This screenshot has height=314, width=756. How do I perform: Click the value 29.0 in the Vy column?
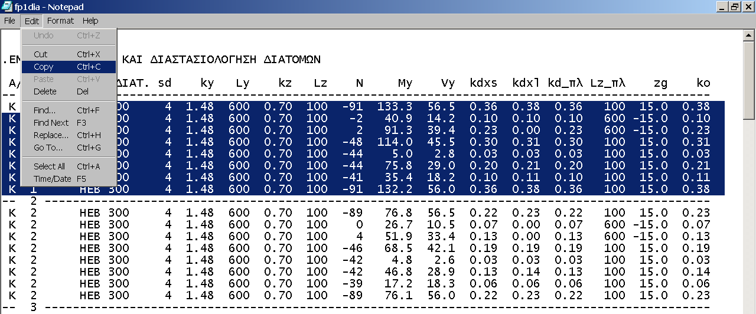click(x=441, y=166)
